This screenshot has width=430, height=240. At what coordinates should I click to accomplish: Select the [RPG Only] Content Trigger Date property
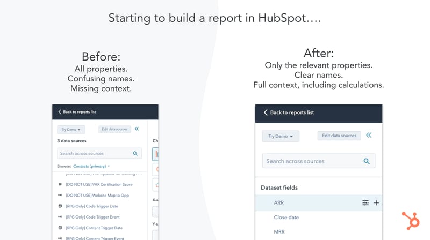pos(94,228)
